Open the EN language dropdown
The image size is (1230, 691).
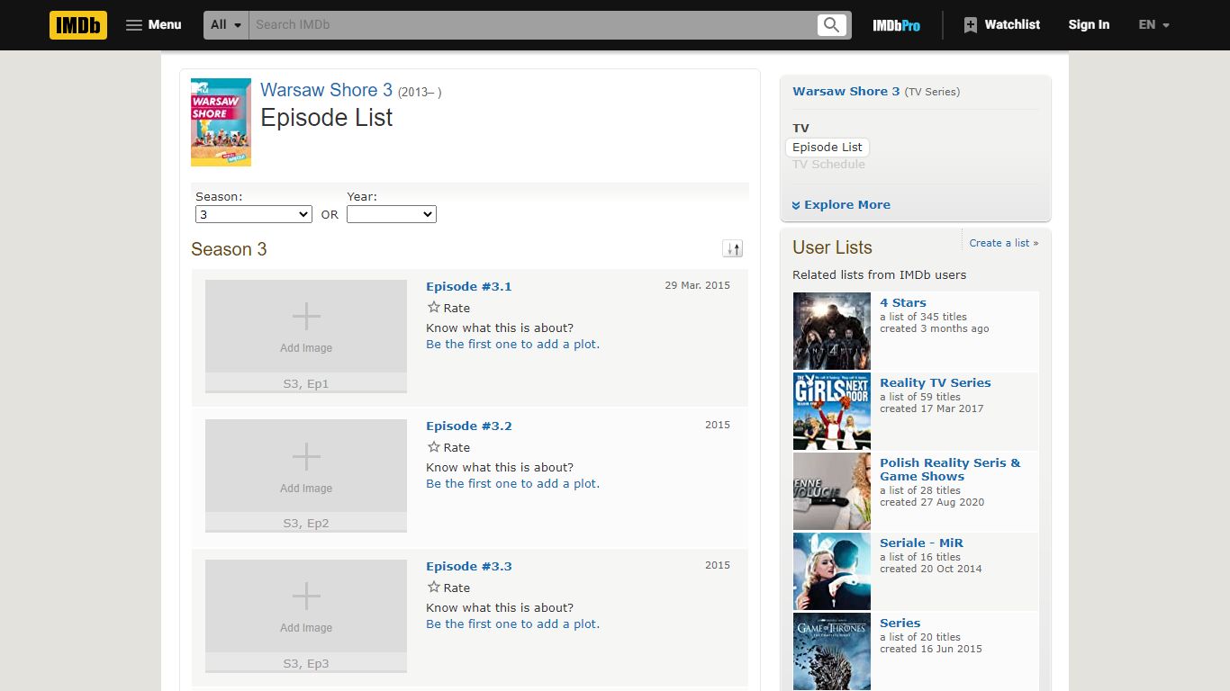(1153, 25)
